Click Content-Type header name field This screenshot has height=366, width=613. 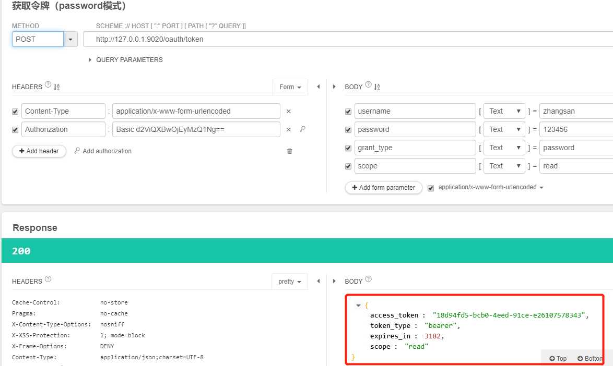[x=63, y=111]
